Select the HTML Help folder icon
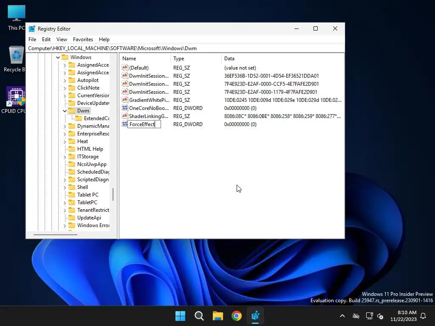 click(72, 149)
